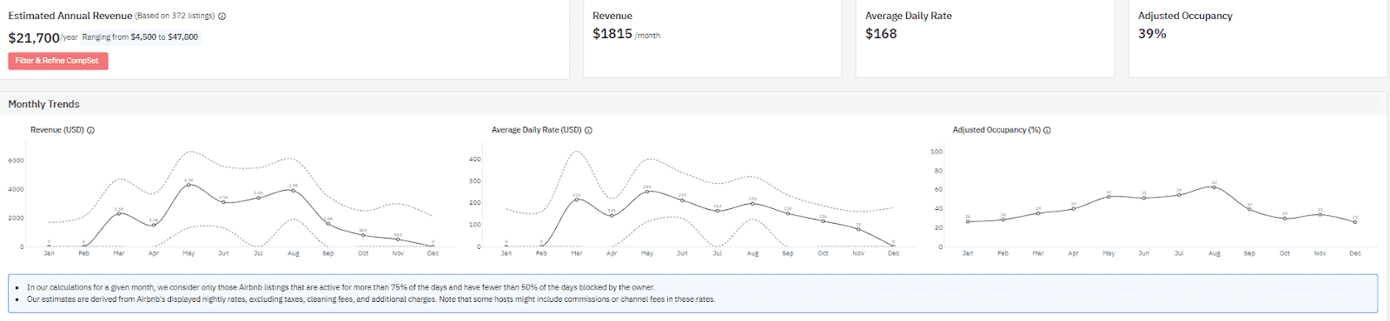1390x321 pixels.
Task: Open the Adjusted Occupancy chart info icon
Action: pos(1047,130)
